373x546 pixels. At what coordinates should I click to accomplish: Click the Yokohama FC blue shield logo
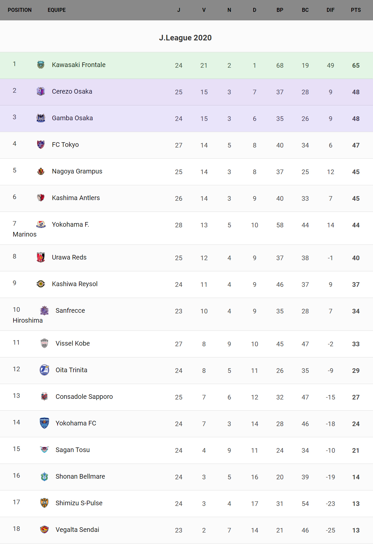(44, 423)
